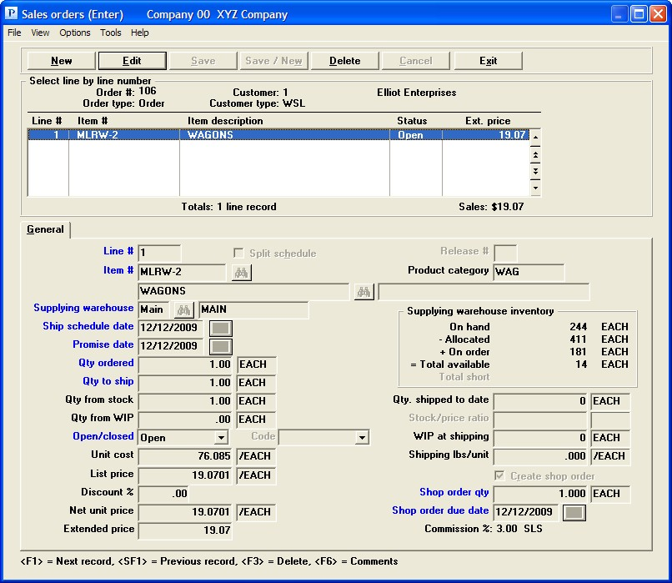This screenshot has width=672, height=583.
Task: Open the Shop order due date calendar
Action: click(575, 512)
